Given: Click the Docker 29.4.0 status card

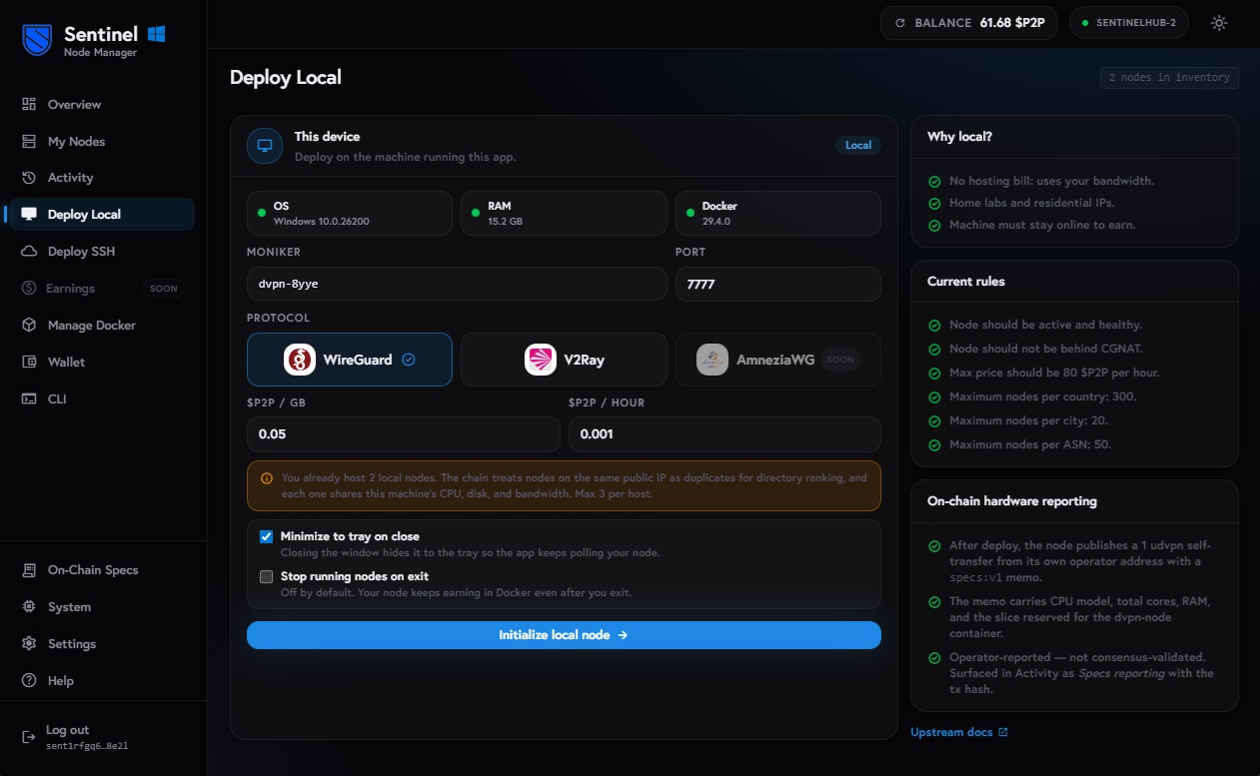Looking at the screenshot, I should click(778, 213).
